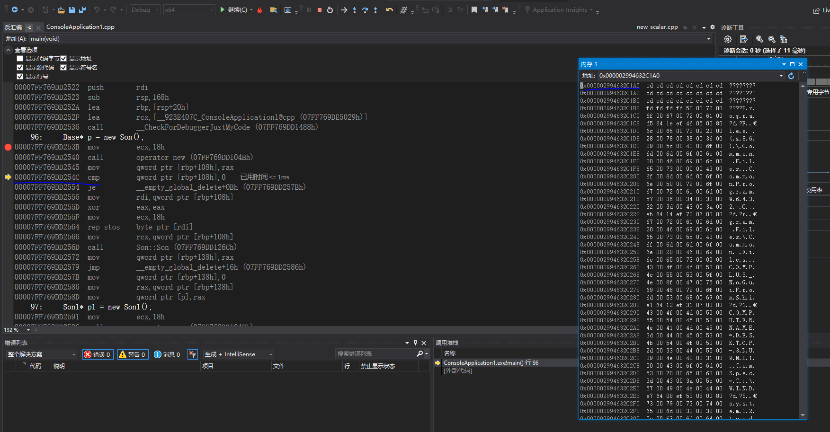Enable the 显示代码字节 checkbox

(20, 59)
